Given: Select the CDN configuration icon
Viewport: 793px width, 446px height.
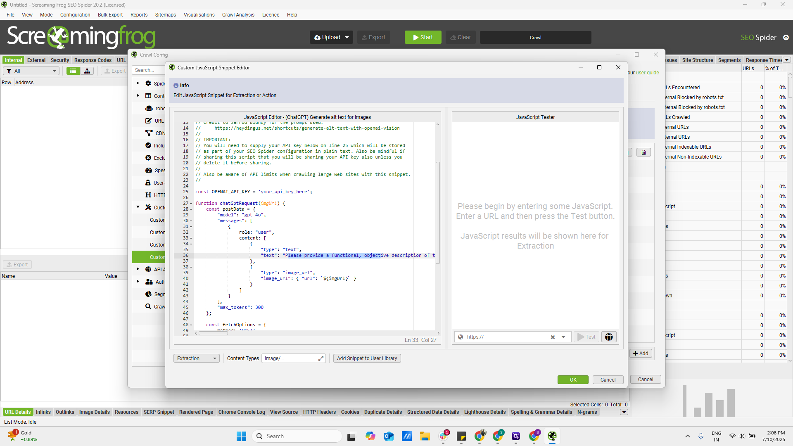Looking at the screenshot, I should (149, 133).
